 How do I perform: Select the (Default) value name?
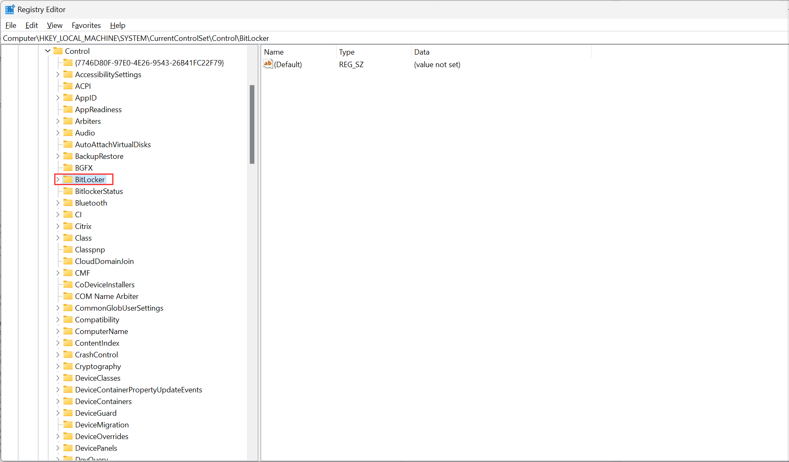288,65
